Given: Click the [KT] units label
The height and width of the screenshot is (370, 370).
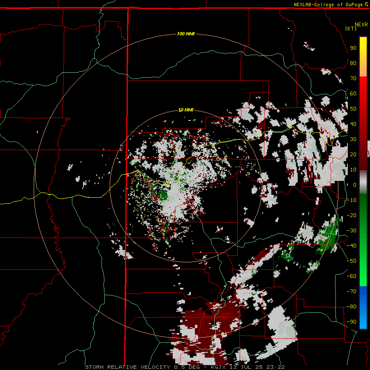Looking at the screenshot, I should pyautogui.click(x=351, y=28).
